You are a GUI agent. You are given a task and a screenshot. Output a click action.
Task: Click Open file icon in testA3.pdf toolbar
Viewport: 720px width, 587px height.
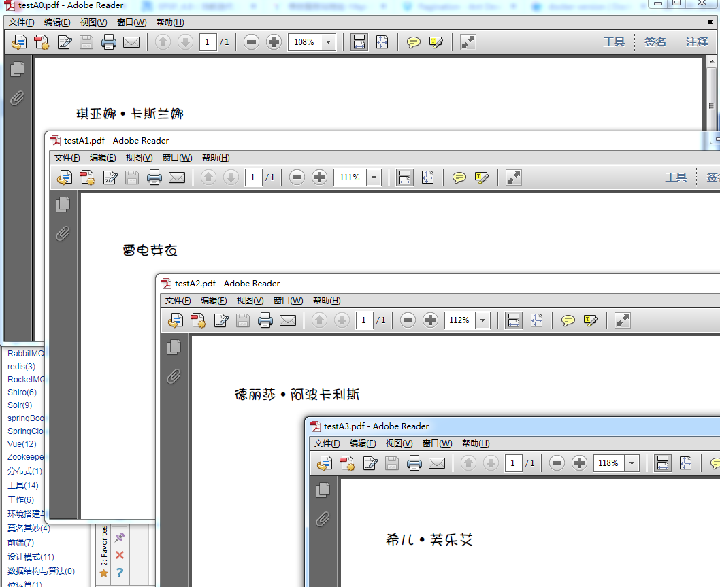[324, 463]
